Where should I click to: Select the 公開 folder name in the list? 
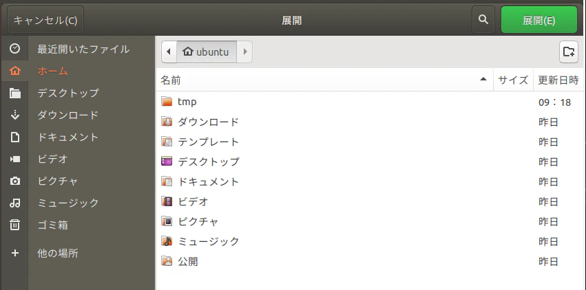[187, 261]
